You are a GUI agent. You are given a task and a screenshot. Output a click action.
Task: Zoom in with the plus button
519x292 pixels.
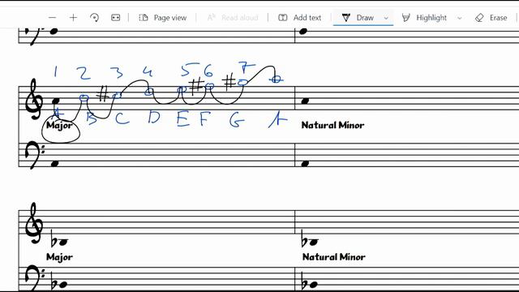coord(73,18)
